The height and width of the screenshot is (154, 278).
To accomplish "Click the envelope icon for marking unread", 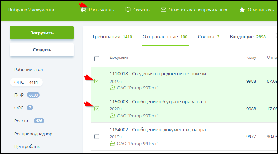I will tap(163, 10).
